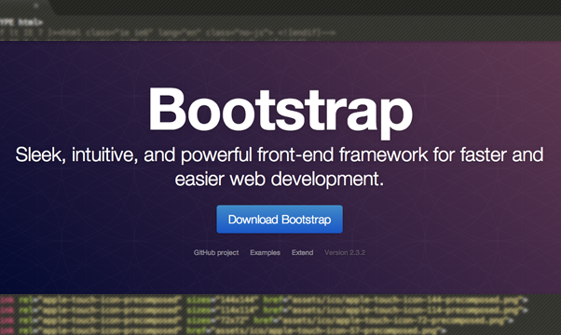Viewport: 561px width, 335px height.
Task: Click the sizes="72x72" attribute in code
Action: click(217, 320)
